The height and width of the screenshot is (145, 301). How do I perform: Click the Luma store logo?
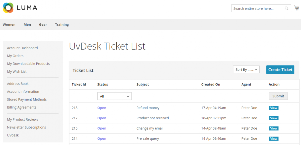(x=20, y=8)
